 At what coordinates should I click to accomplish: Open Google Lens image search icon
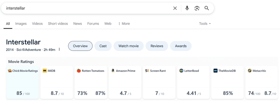pyautogui.click(x=197, y=8)
